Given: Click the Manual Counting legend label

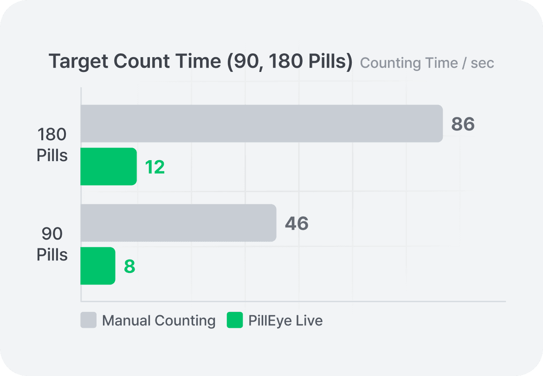Looking at the screenshot, I should (x=159, y=321).
